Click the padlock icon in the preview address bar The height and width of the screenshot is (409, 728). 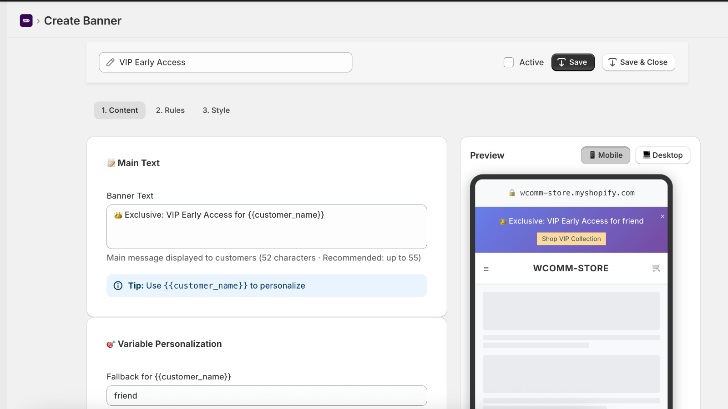click(x=511, y=193)
